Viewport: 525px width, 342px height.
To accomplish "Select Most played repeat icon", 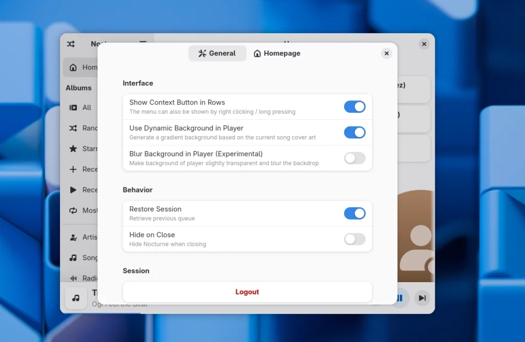I will pyautogui.click(x=73, y=210).
